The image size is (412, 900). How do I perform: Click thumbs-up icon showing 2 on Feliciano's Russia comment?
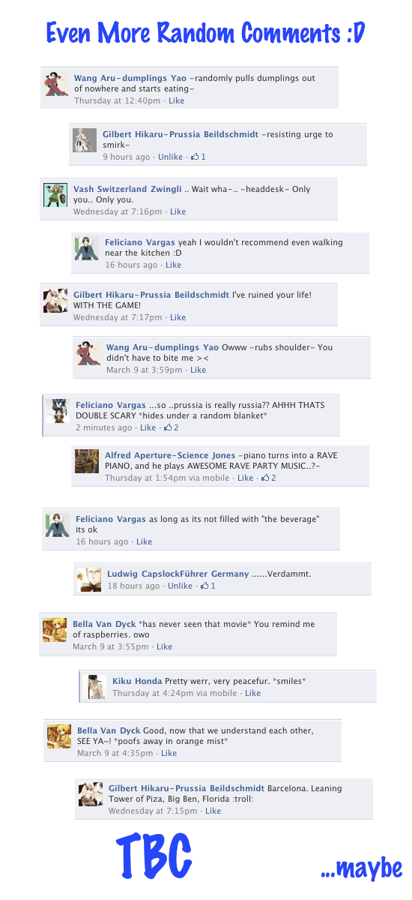[x=168, y=427]
